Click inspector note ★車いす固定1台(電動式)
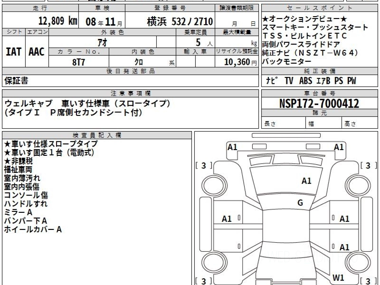This screenshot has width=380, height=285. coord(49,152)
